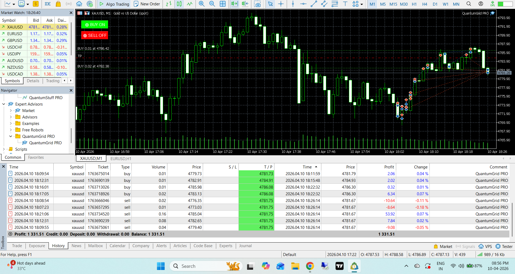Image resolution: width=515 pixels, height=274 pixels.
Task: Switch to the EURUSD,H1 chart tab
Action: [121, 158]
